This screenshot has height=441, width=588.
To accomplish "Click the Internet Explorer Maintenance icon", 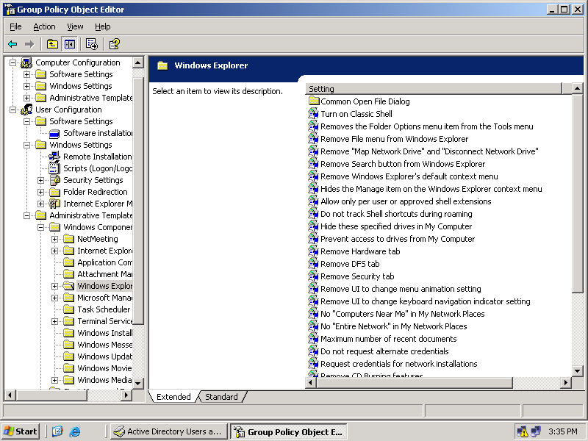I will pos(54,204).
